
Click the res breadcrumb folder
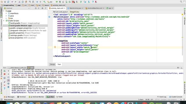point(38,5)
